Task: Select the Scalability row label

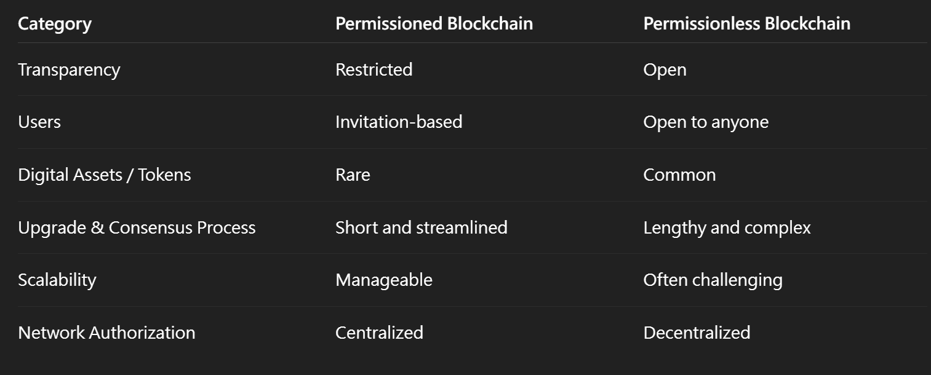Action: point(57,280)
